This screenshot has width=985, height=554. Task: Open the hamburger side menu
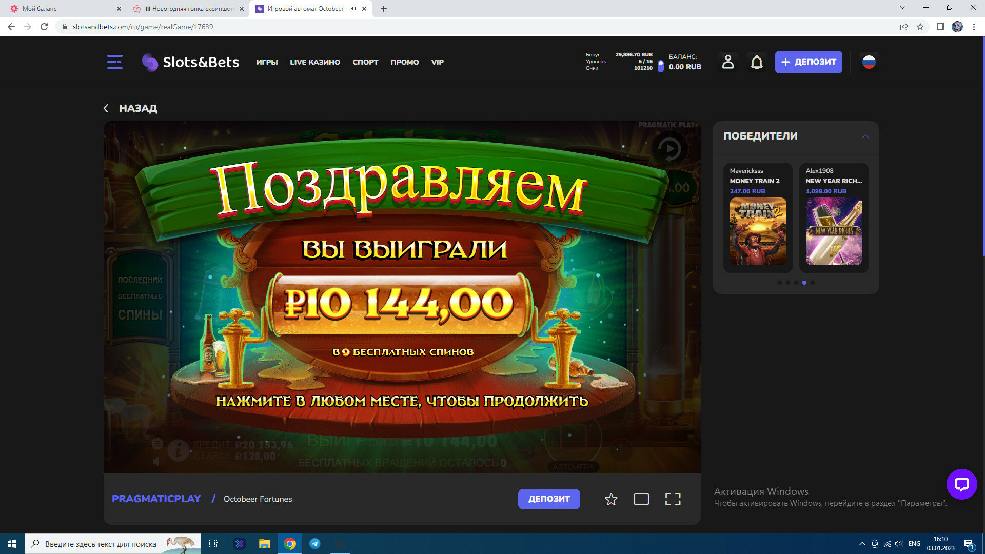point(114,62)
